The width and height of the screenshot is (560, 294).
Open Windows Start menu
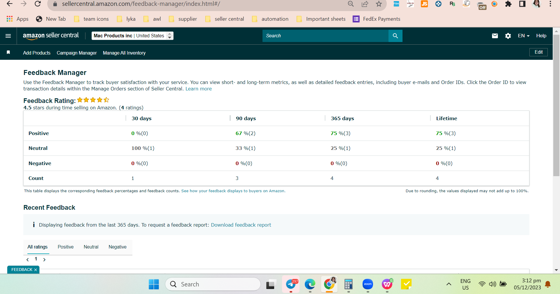pos(154,284)
